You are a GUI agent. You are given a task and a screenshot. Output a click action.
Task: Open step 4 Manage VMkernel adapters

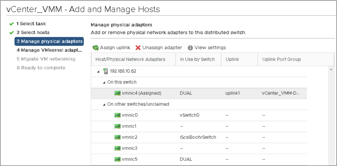point(49,50)
